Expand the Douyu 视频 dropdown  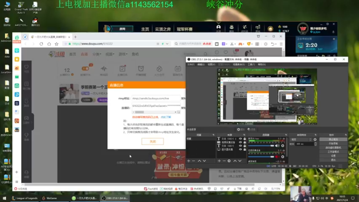[109, 54]
